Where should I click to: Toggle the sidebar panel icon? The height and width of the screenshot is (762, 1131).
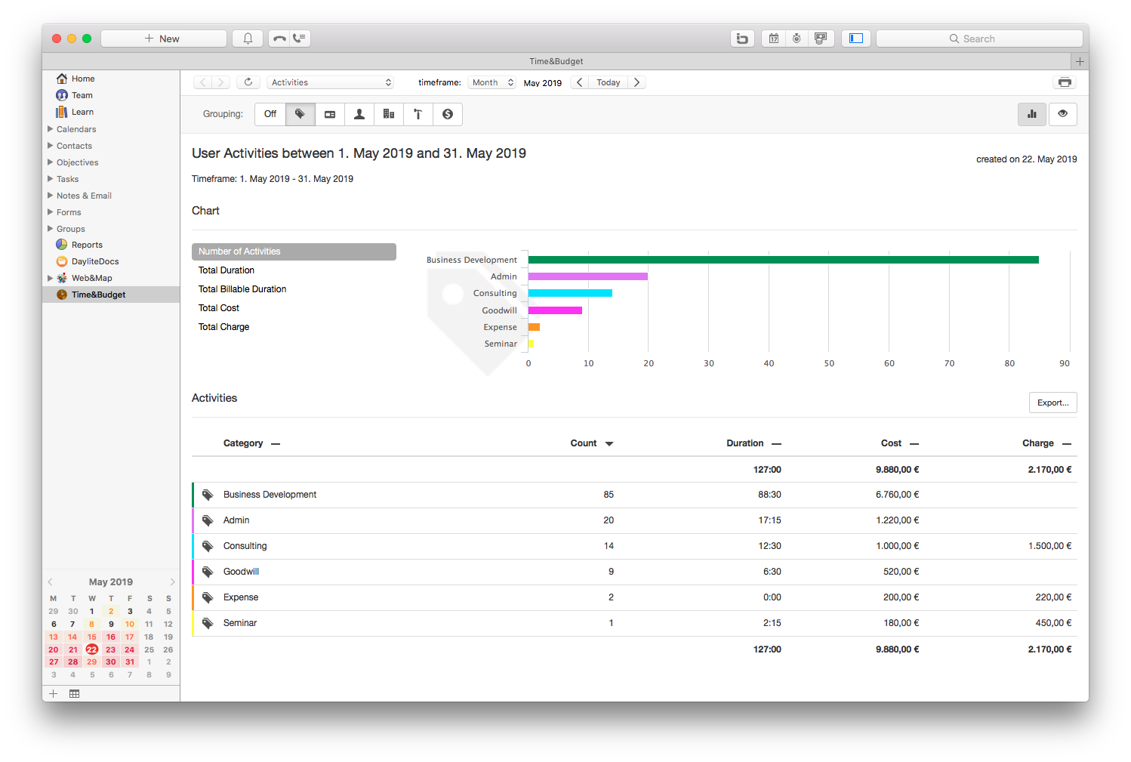click(856, 39)
